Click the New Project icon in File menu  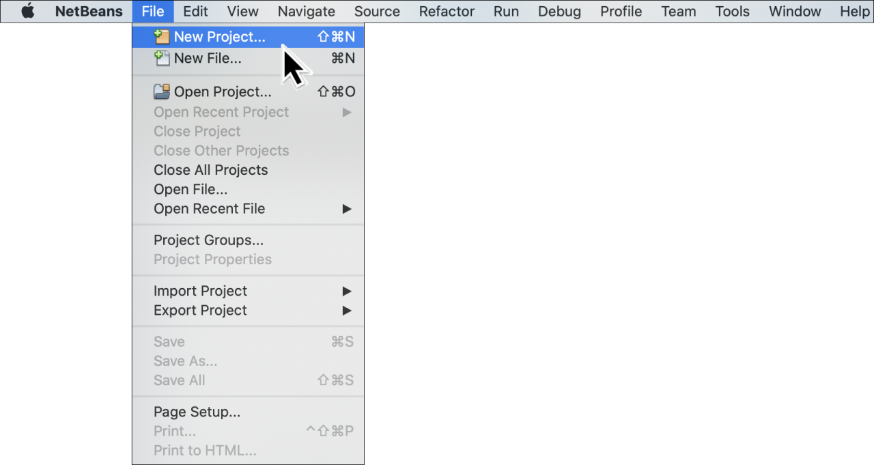tap(161, 36)
